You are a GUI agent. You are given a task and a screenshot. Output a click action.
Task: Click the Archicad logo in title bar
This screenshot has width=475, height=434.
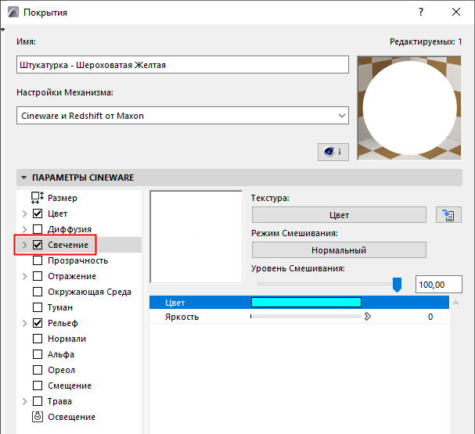click(x=13, y=13)
